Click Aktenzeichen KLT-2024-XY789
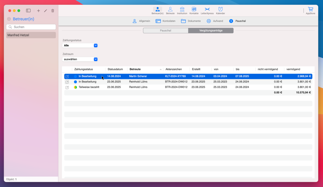The height and width of the screenshot is (187, 323). click(x=175, y=76)
